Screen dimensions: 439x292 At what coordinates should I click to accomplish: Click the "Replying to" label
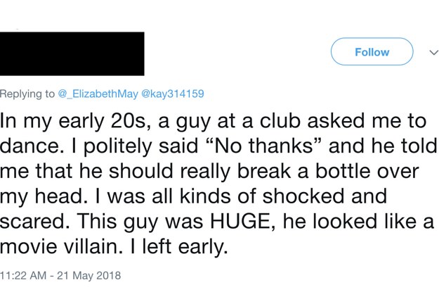pyautogui.click(x=27, y=94)
